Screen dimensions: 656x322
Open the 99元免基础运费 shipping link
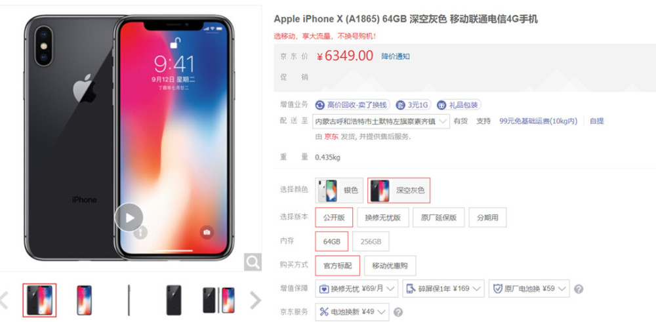(x=538, y=121)
